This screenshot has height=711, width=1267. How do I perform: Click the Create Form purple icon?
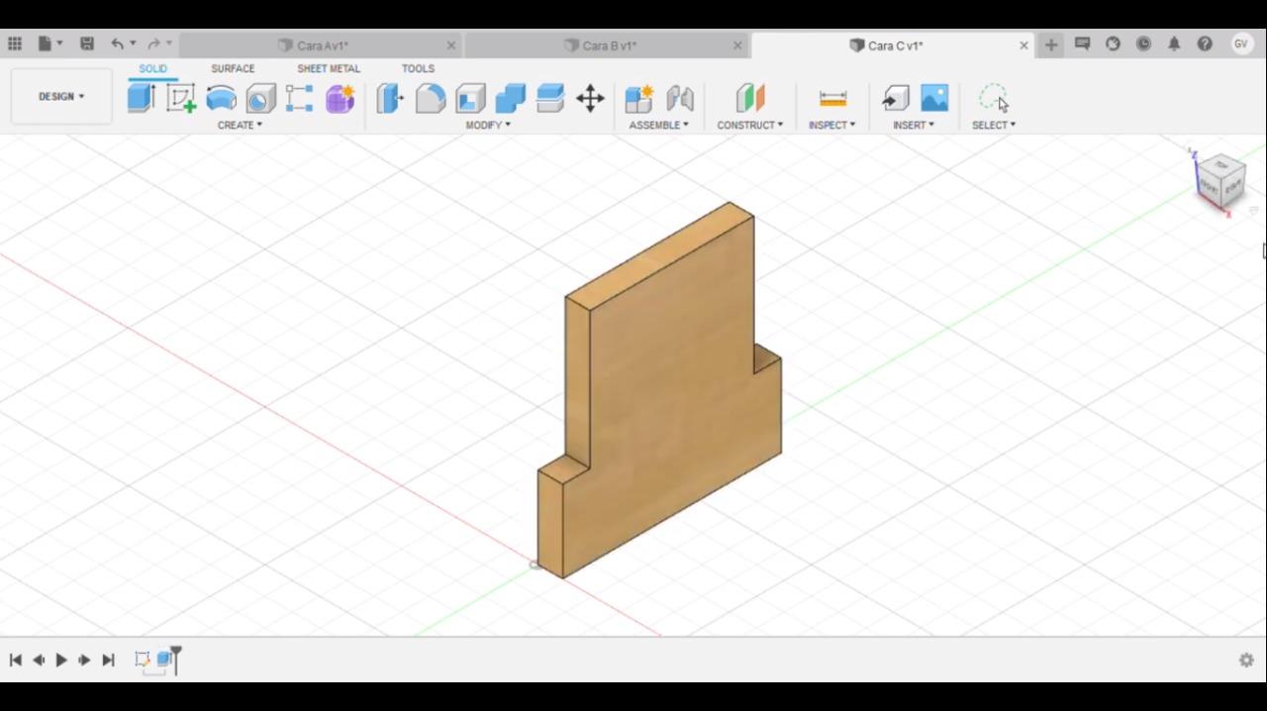click(x=340, y=98)
